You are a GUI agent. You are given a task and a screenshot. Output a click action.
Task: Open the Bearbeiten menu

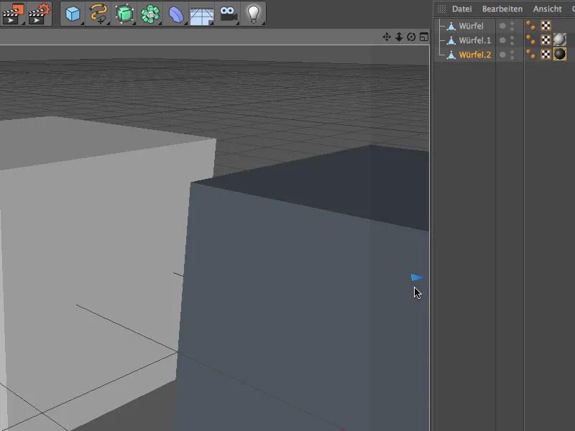click(x=502, y=9)
